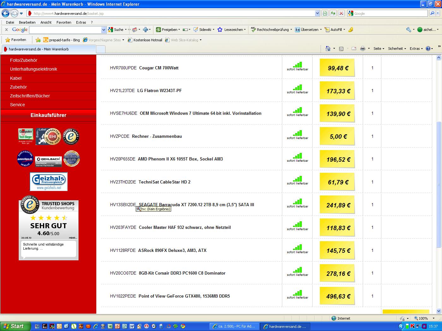
Task: Open recent pages dropdown arrow
Action: tap(21, 14)
